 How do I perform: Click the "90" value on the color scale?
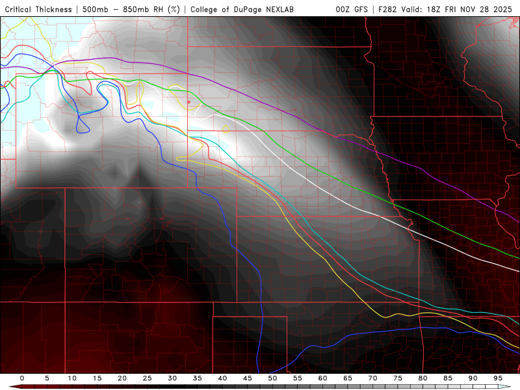[473, 378]
